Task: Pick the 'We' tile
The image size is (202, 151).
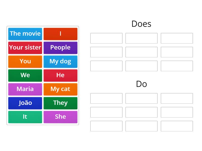Action: tap(25, 75)
